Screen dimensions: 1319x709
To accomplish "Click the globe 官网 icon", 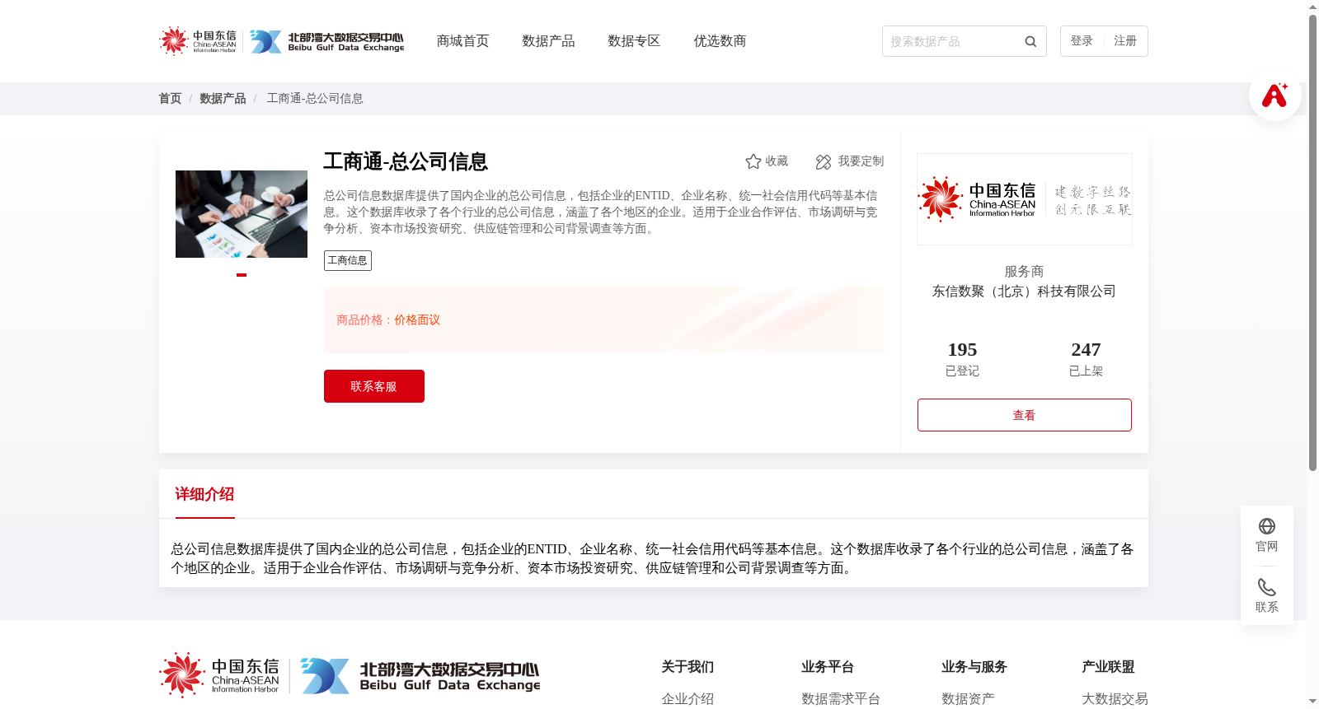I will [1267, 526].
